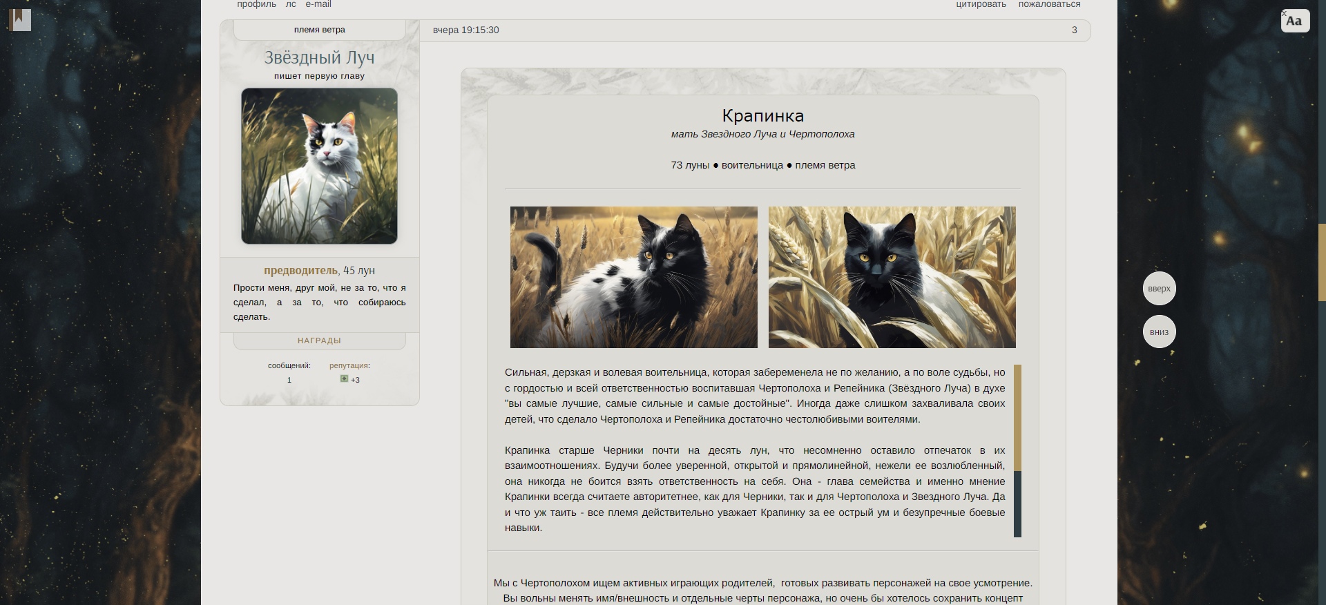This screenshot has width=1326, height=605.
Task: Click пожаловаться to report the post
Action: (1049, 4)
